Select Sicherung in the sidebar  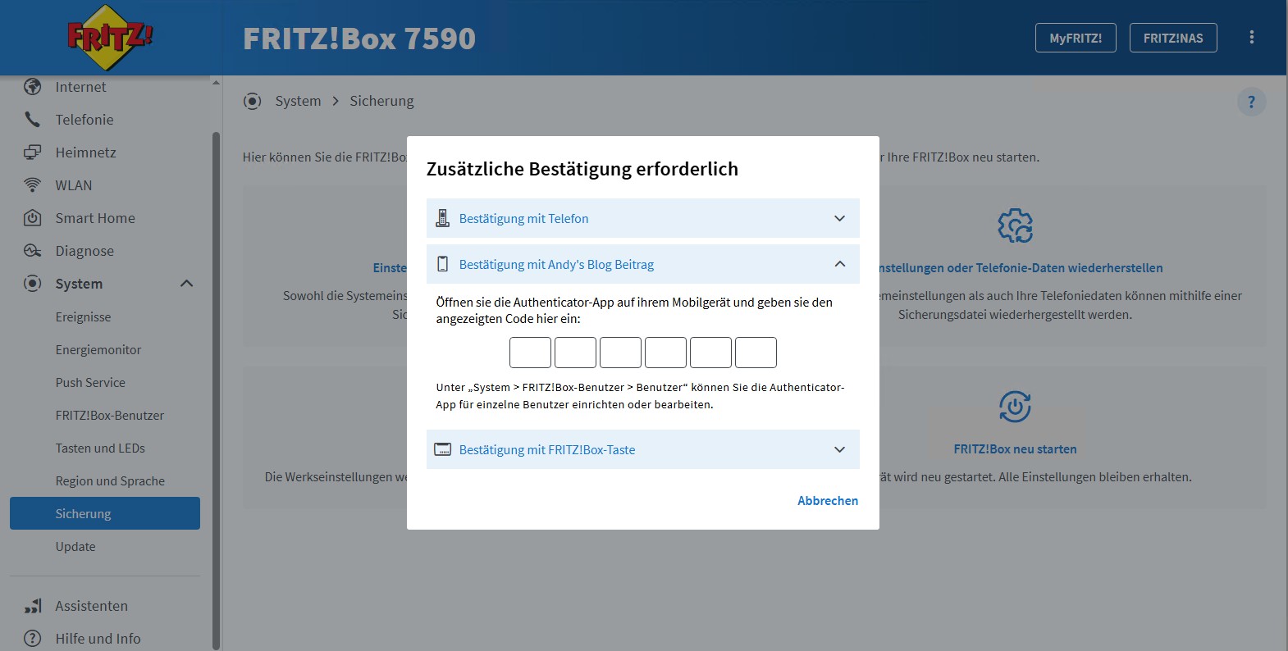click(105, 513)
